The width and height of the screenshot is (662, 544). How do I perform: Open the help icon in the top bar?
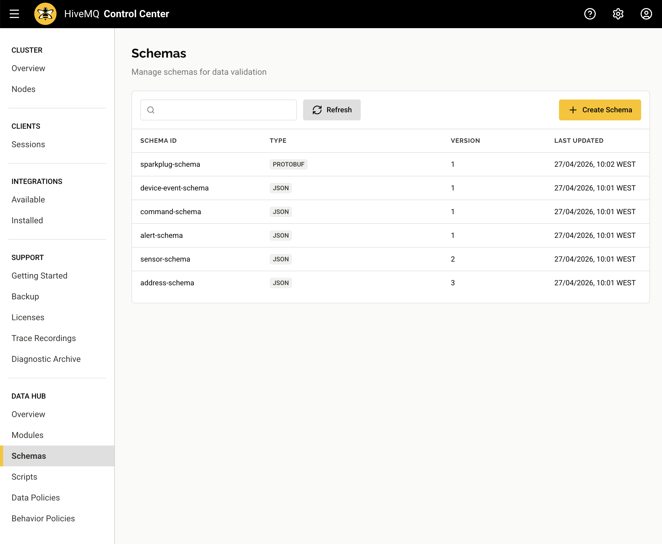point(590,14)
